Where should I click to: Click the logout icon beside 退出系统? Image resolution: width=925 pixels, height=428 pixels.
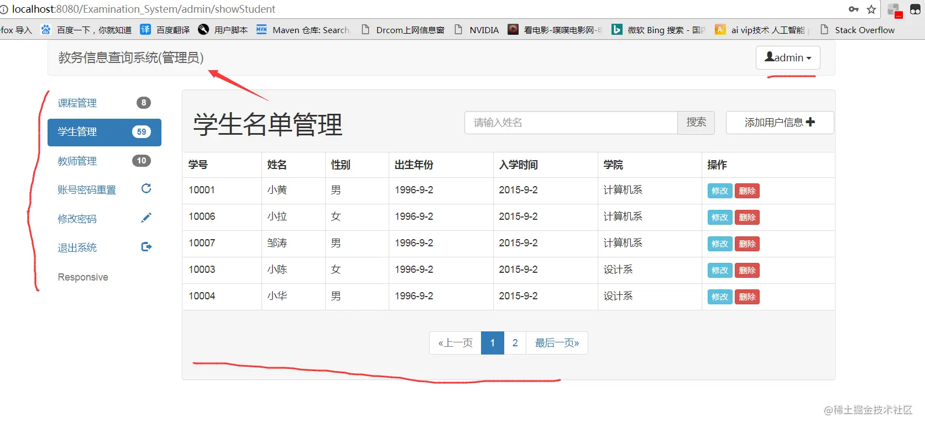point(146,247)
